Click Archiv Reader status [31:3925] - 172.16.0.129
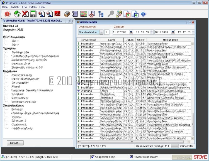Screen dimensions: 209x161 (92, 146)
